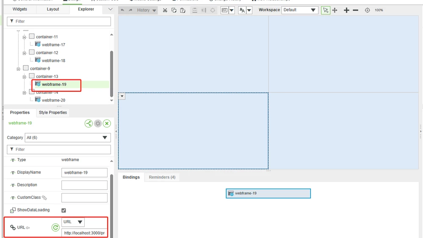Image resolution: width=423 pixels, height=238 pixels.
Task: Switch to the Reminders (4) tab
Action: pos(162,177)
